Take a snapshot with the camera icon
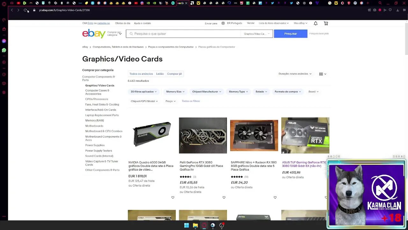The height and width of the screenshot is (230, 408). [375, 10]
